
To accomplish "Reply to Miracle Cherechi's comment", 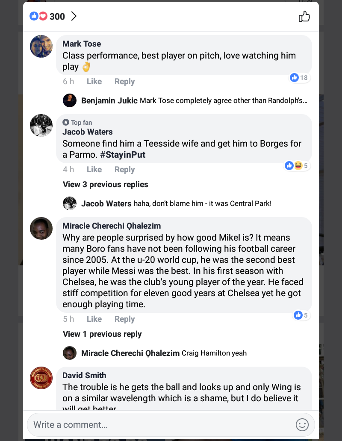I will point(124,319).
